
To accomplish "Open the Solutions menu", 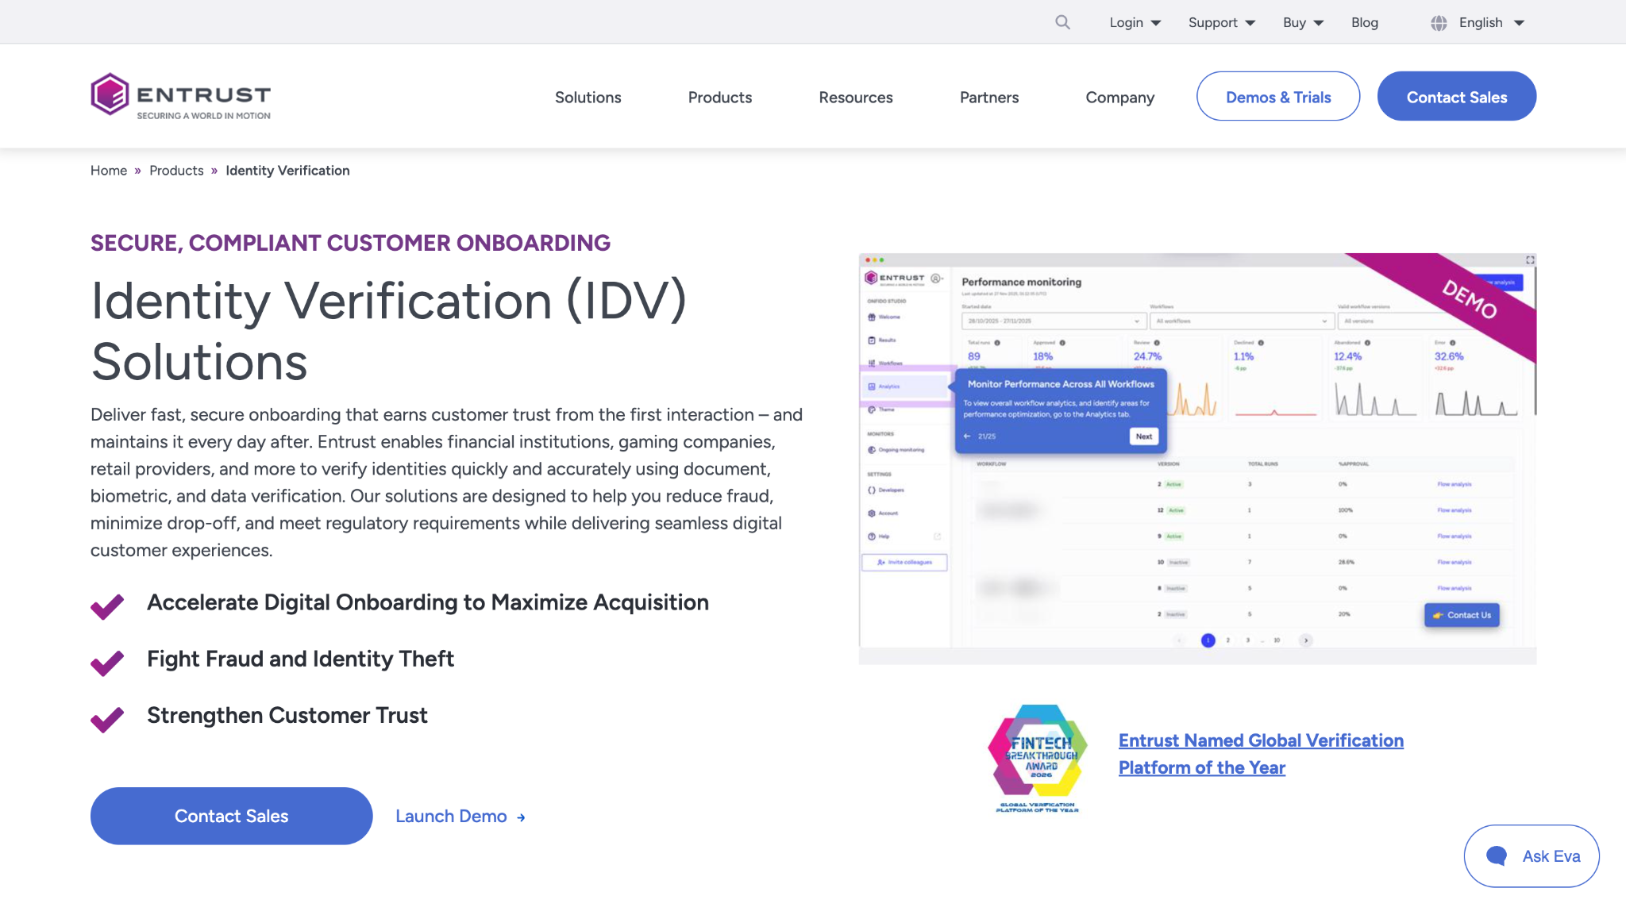I will click(588, 97).
